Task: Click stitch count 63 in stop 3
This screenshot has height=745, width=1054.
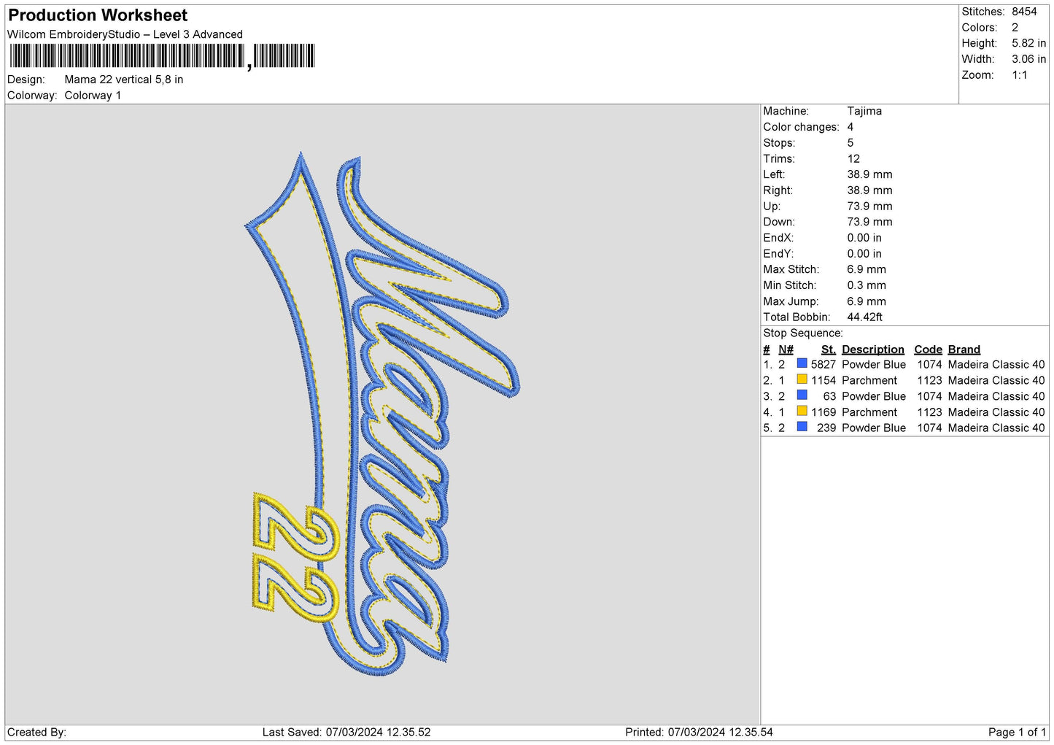Action: pyautogui.click(x=829, y=397)
